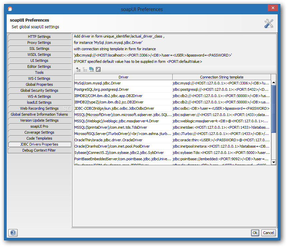Image resolution: width=287 pixels, height=247 pixels.
Task: Click the Driver column header
Action: (x=123, y=77)
